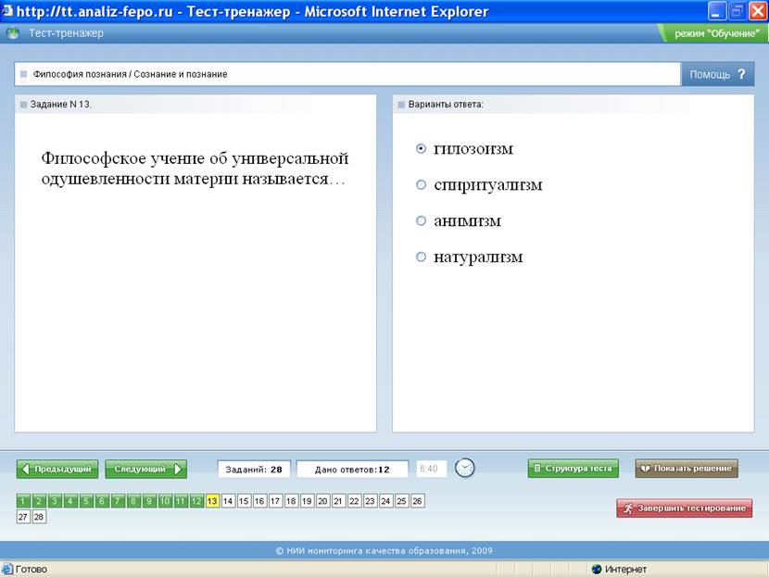The width and height of the screenshot is (769, 577).
Task: Jump to question 26
Action: [417, 501]
